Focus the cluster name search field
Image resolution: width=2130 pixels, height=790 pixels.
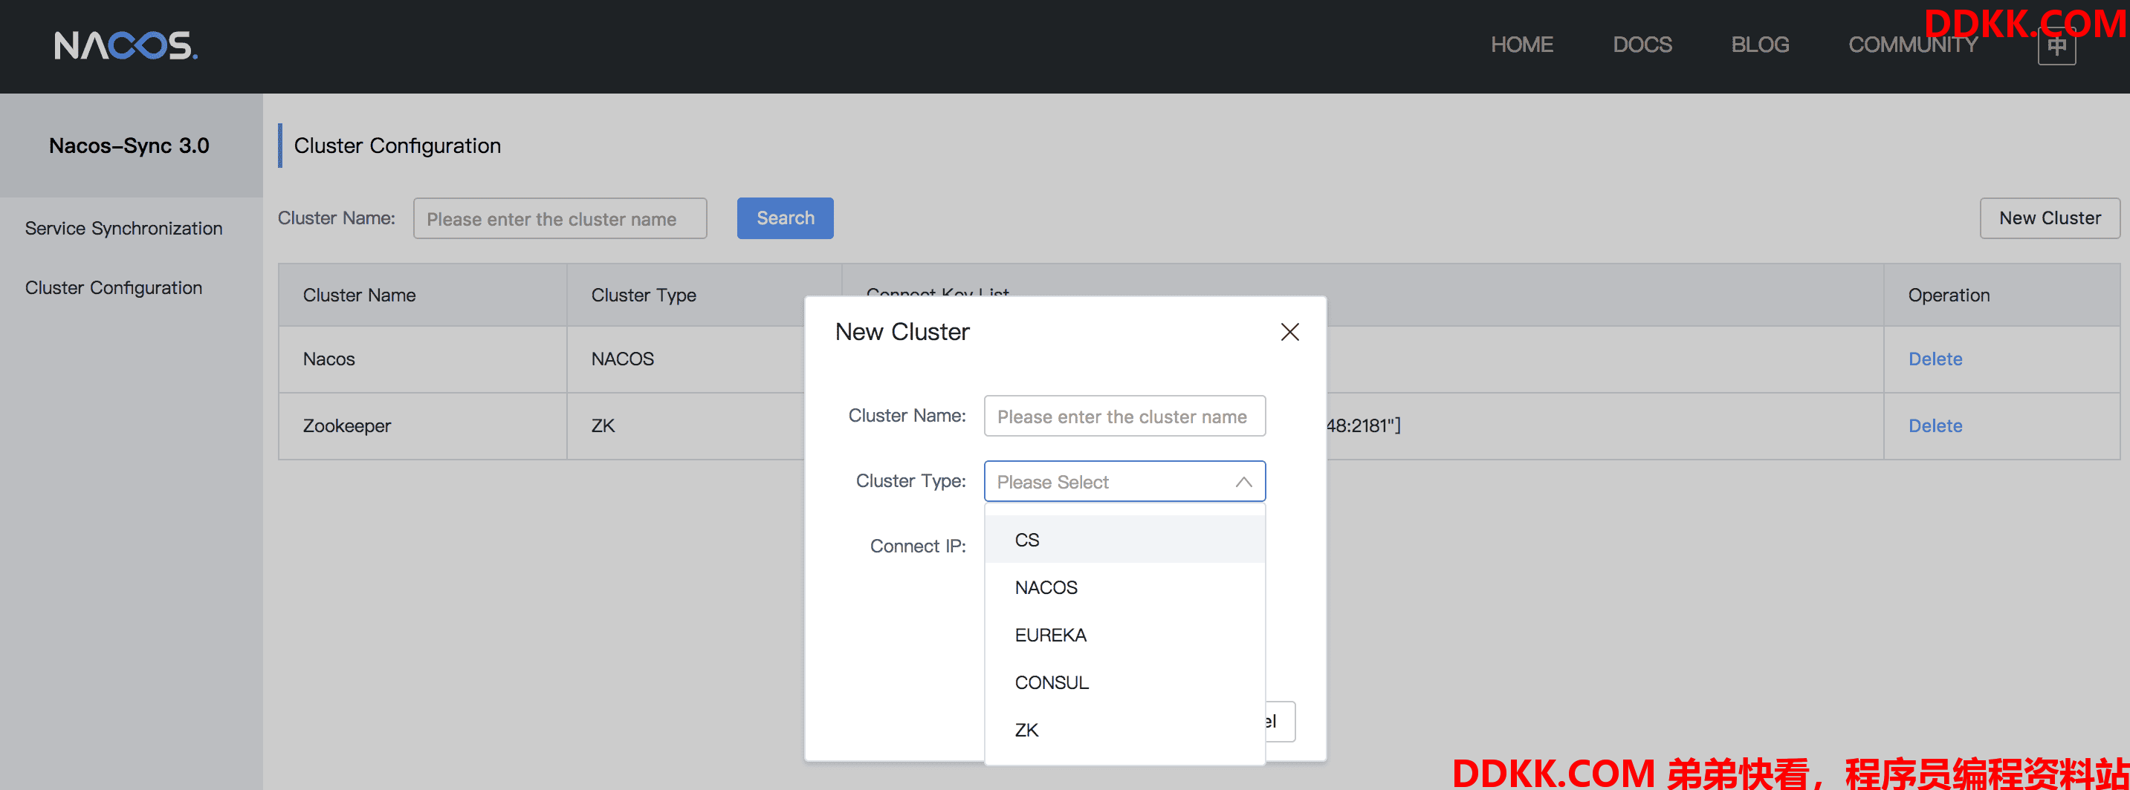560,219
